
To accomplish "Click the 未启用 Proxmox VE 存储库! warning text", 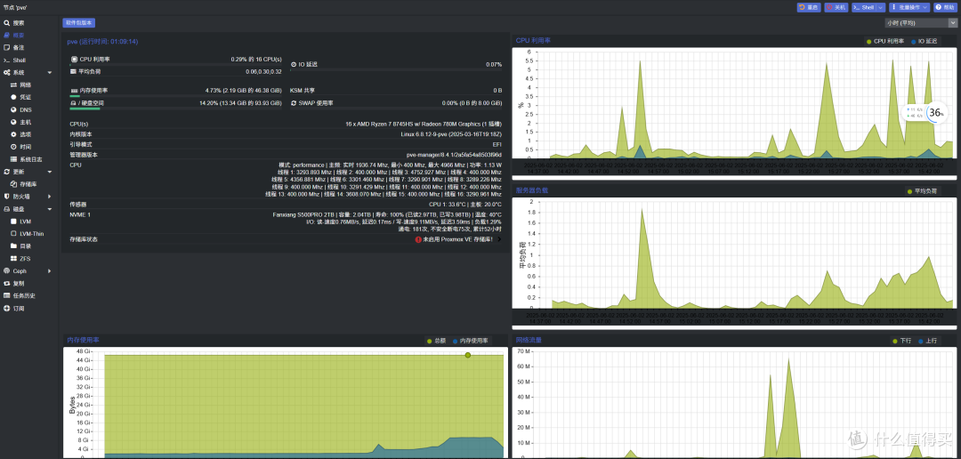I will click(458, 239).
